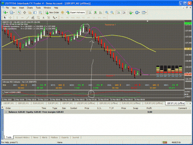Open the View menu

(x=14, y=8)
